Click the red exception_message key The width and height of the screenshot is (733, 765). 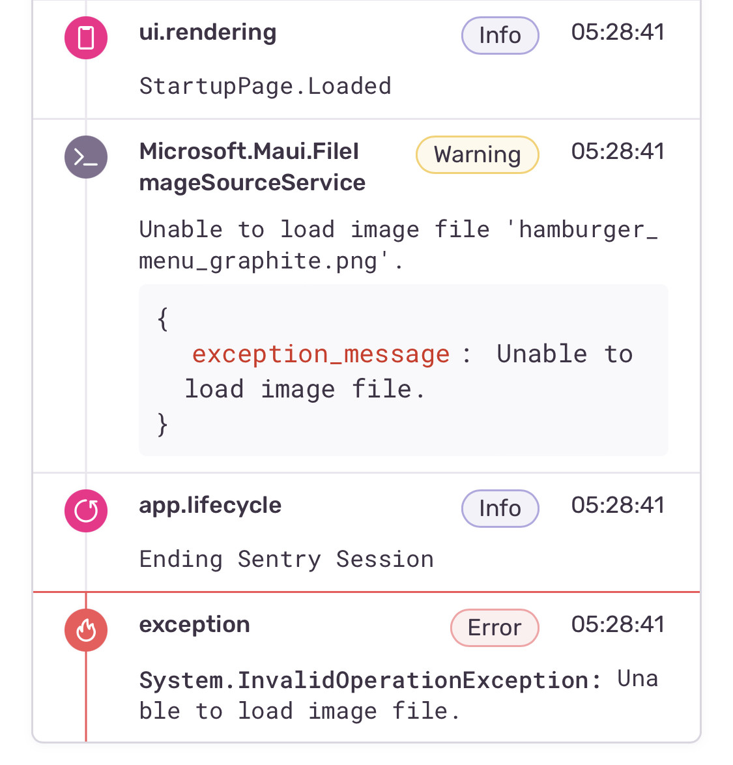coord(321,354)
